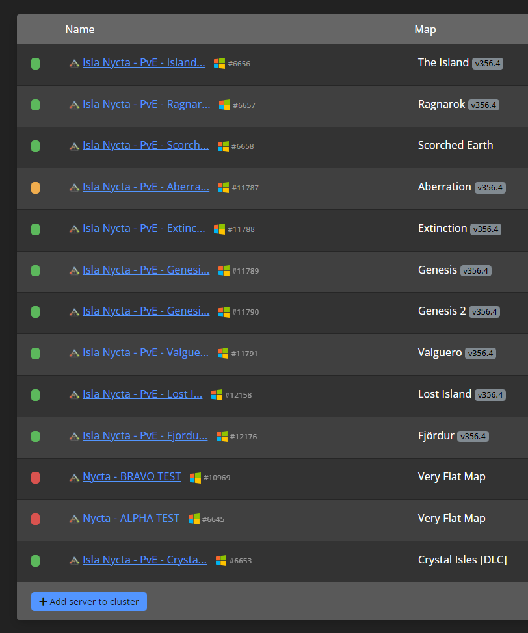Click the Name column header
Screen dimensions: 528x633
(79, 29)
